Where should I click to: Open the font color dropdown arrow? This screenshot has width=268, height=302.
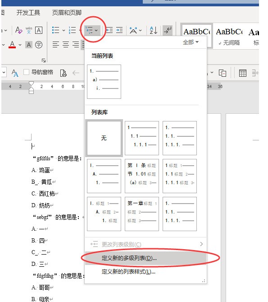[x=20, y=45]
